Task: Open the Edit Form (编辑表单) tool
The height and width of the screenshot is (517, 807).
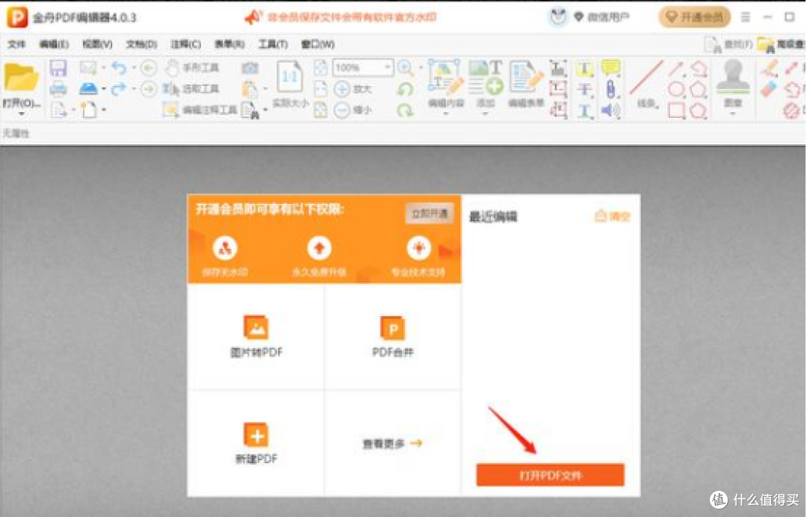Action: point(526,83)
